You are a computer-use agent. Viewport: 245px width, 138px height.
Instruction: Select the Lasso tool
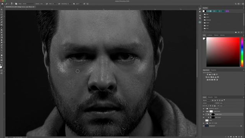(x=2, y=15)
